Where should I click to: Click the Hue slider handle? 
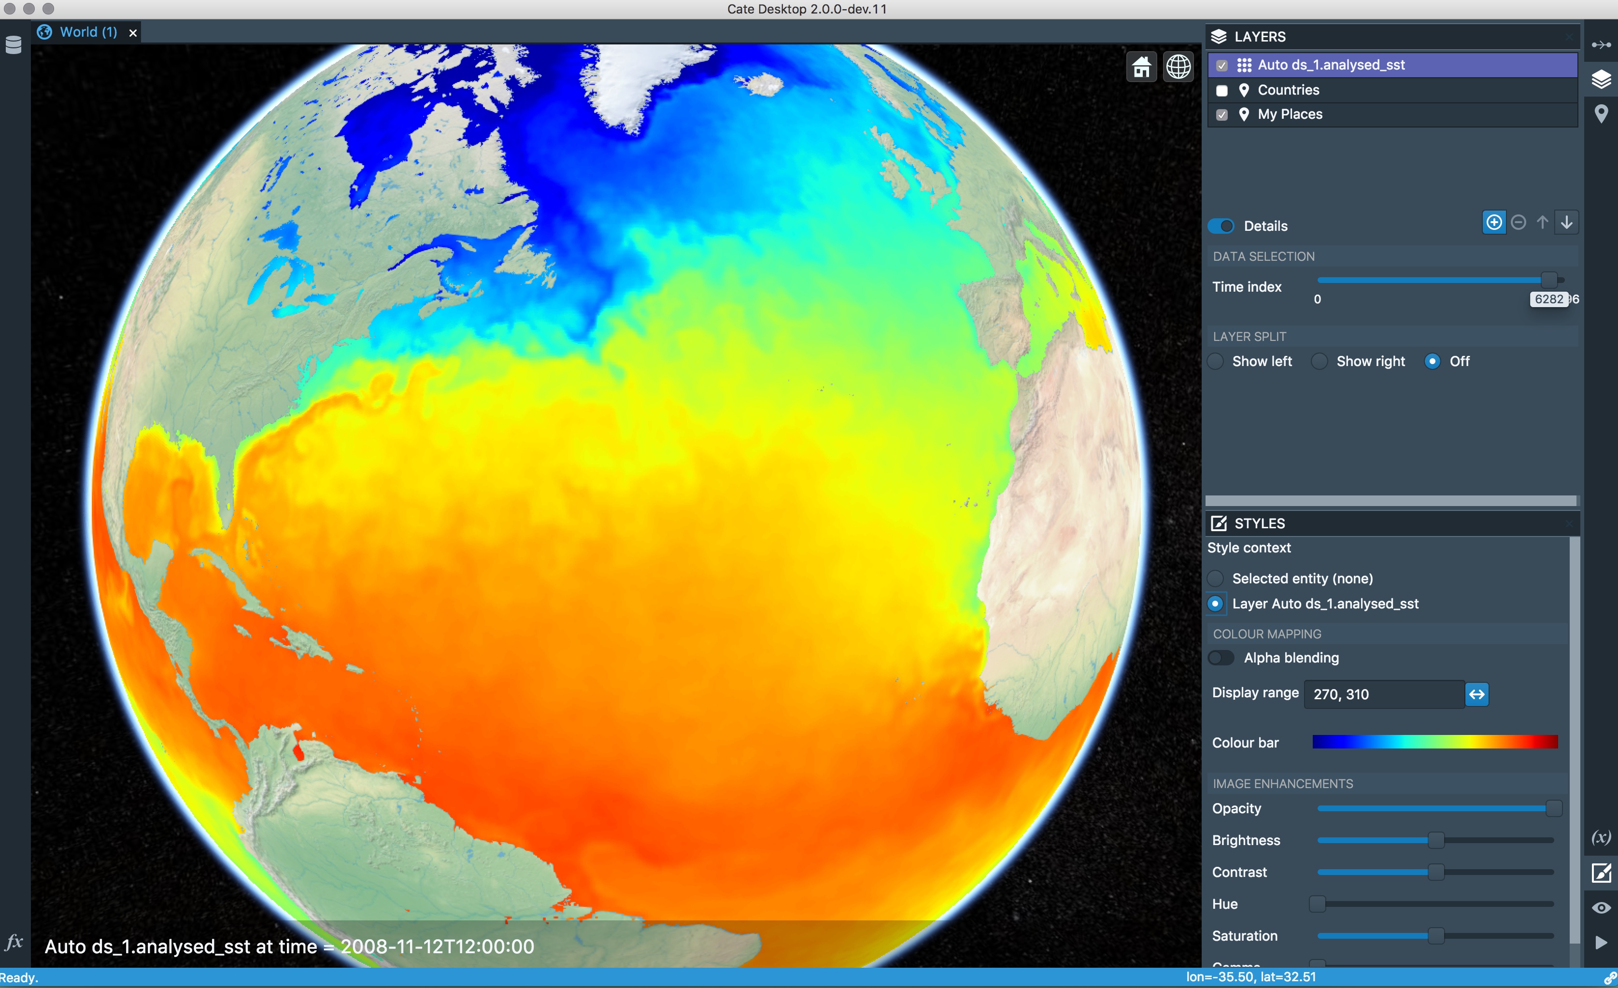tap(1317, 904)
